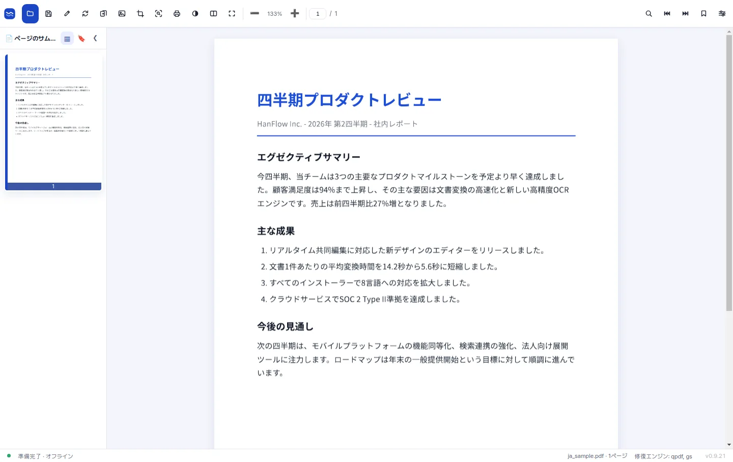The width and height of the screenshot is (733, 462).
Task: Click the circular arrows refresh icon
Action: tap(85, 14)
